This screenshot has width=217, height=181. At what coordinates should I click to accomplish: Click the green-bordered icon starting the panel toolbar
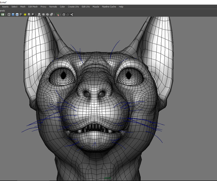tap(2, 14)
